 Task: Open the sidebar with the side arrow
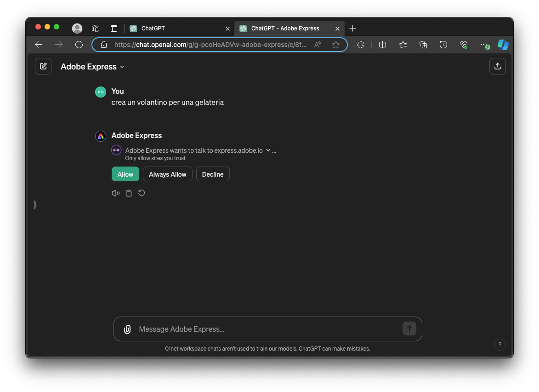coord(35,205)
